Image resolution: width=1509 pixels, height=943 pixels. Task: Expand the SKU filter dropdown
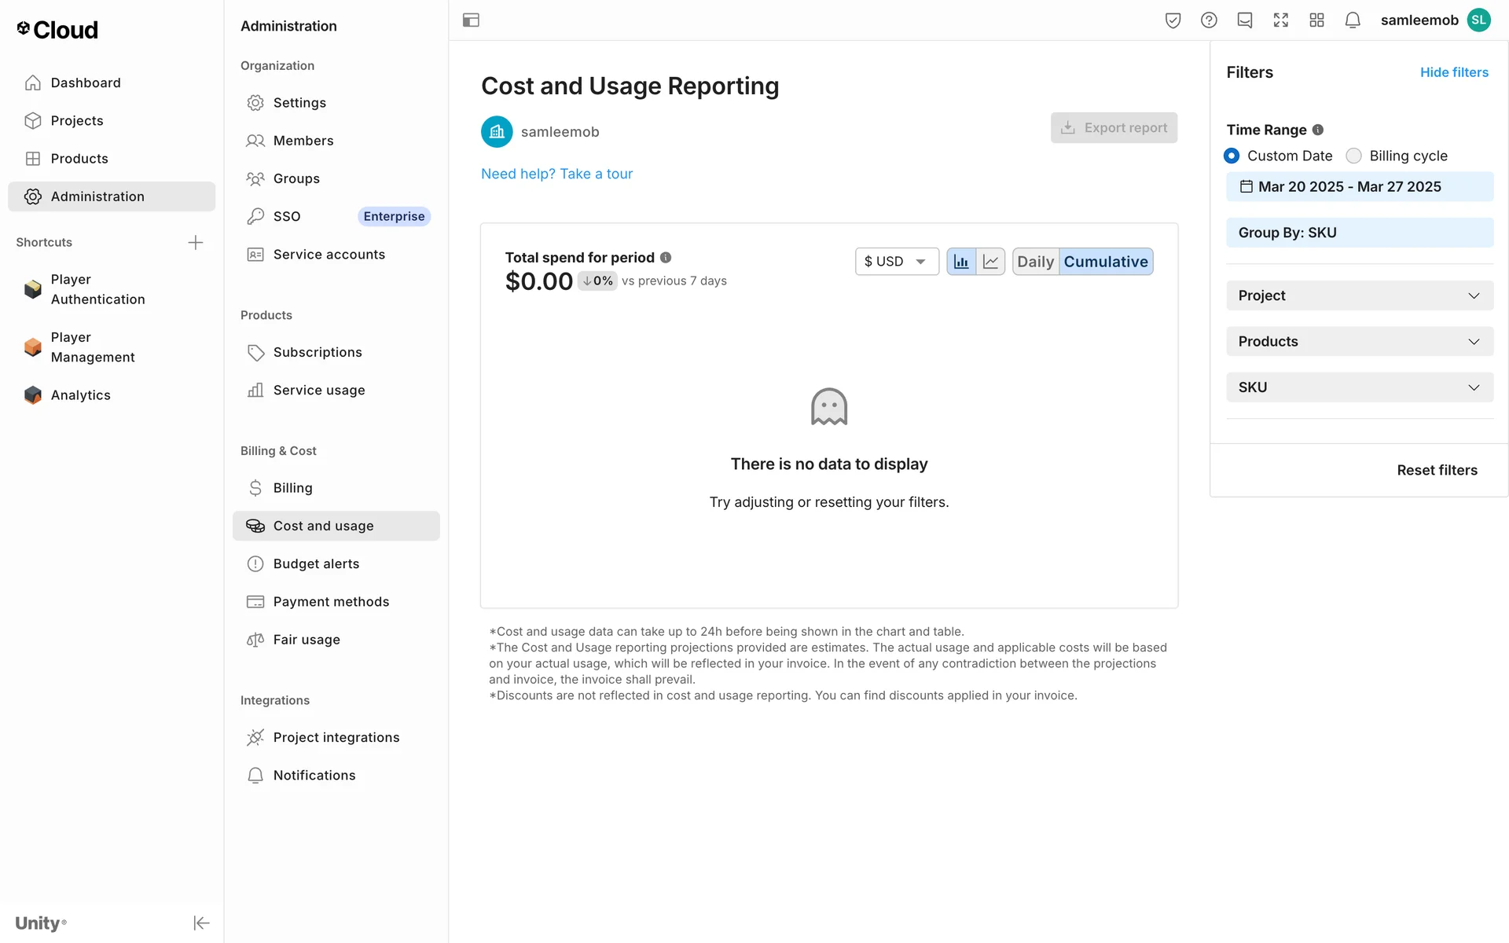pos(1359,387)
